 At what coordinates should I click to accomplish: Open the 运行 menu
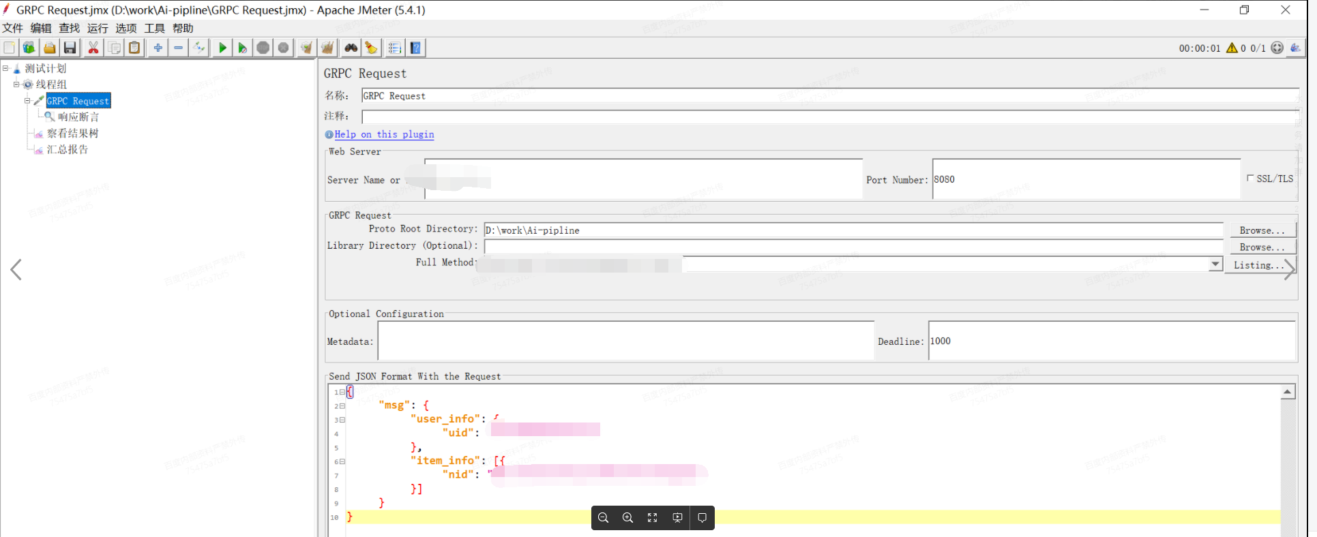pyautogui.click(x=98, y=28)
